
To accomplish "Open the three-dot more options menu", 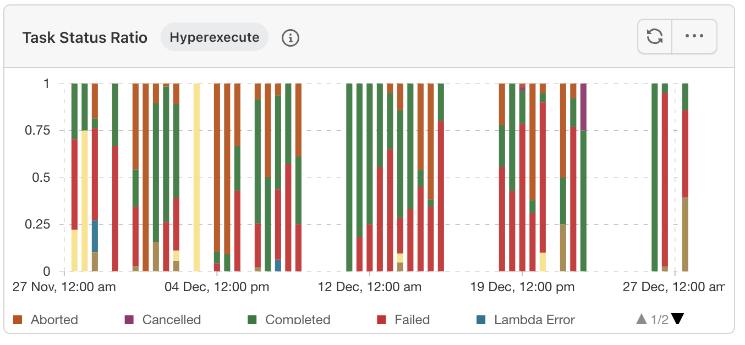I will (694, 37).
